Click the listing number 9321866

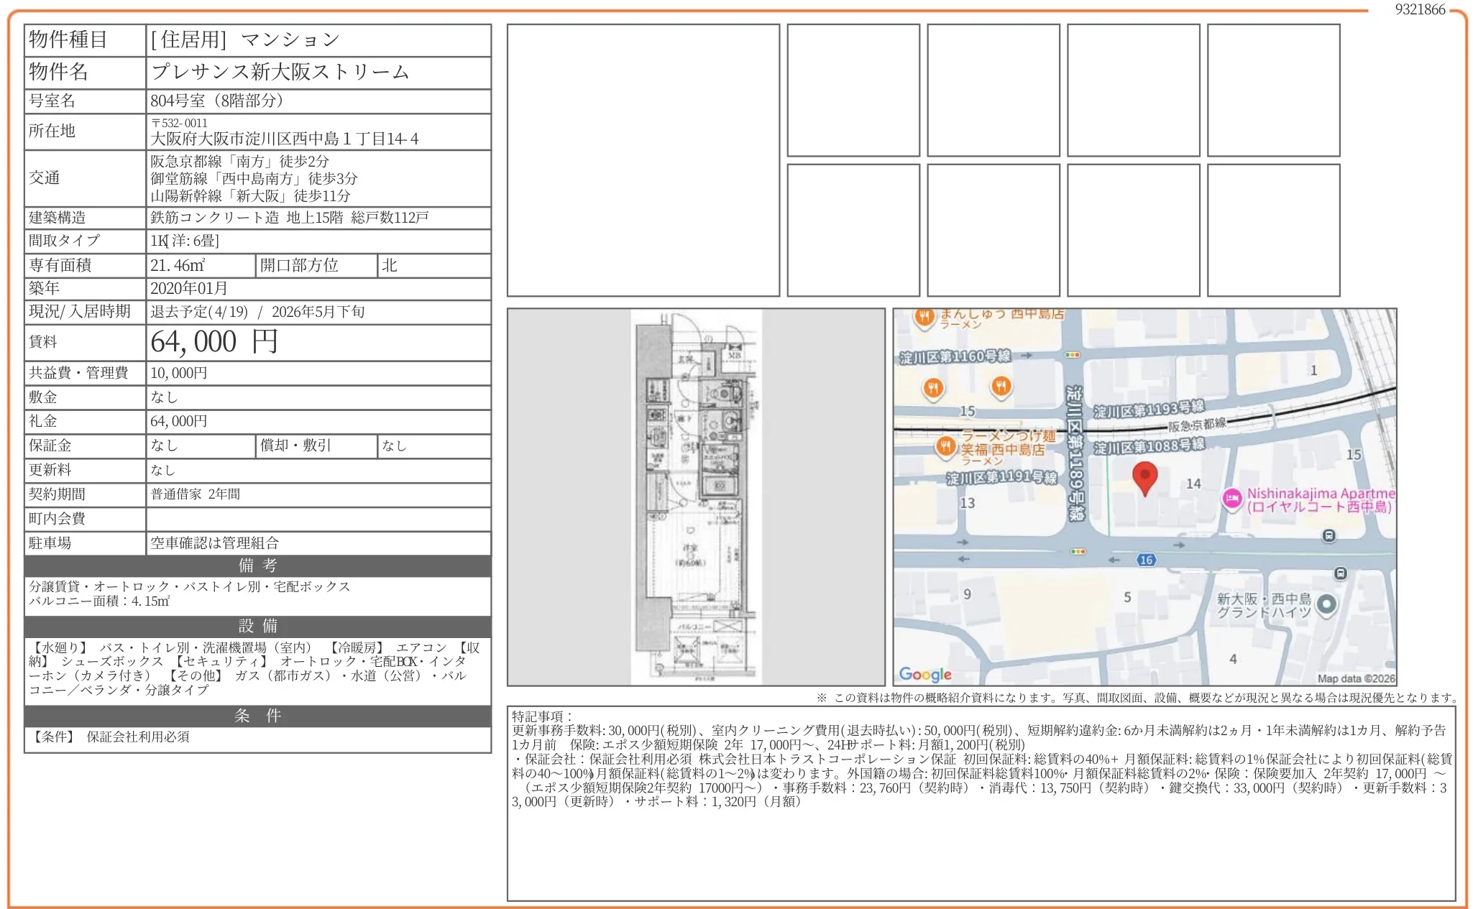point(1420,9)
